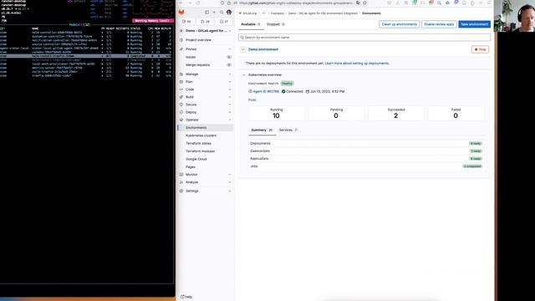
Task: Click the Code sidebar icon
Action: click(x=181, y=89)
